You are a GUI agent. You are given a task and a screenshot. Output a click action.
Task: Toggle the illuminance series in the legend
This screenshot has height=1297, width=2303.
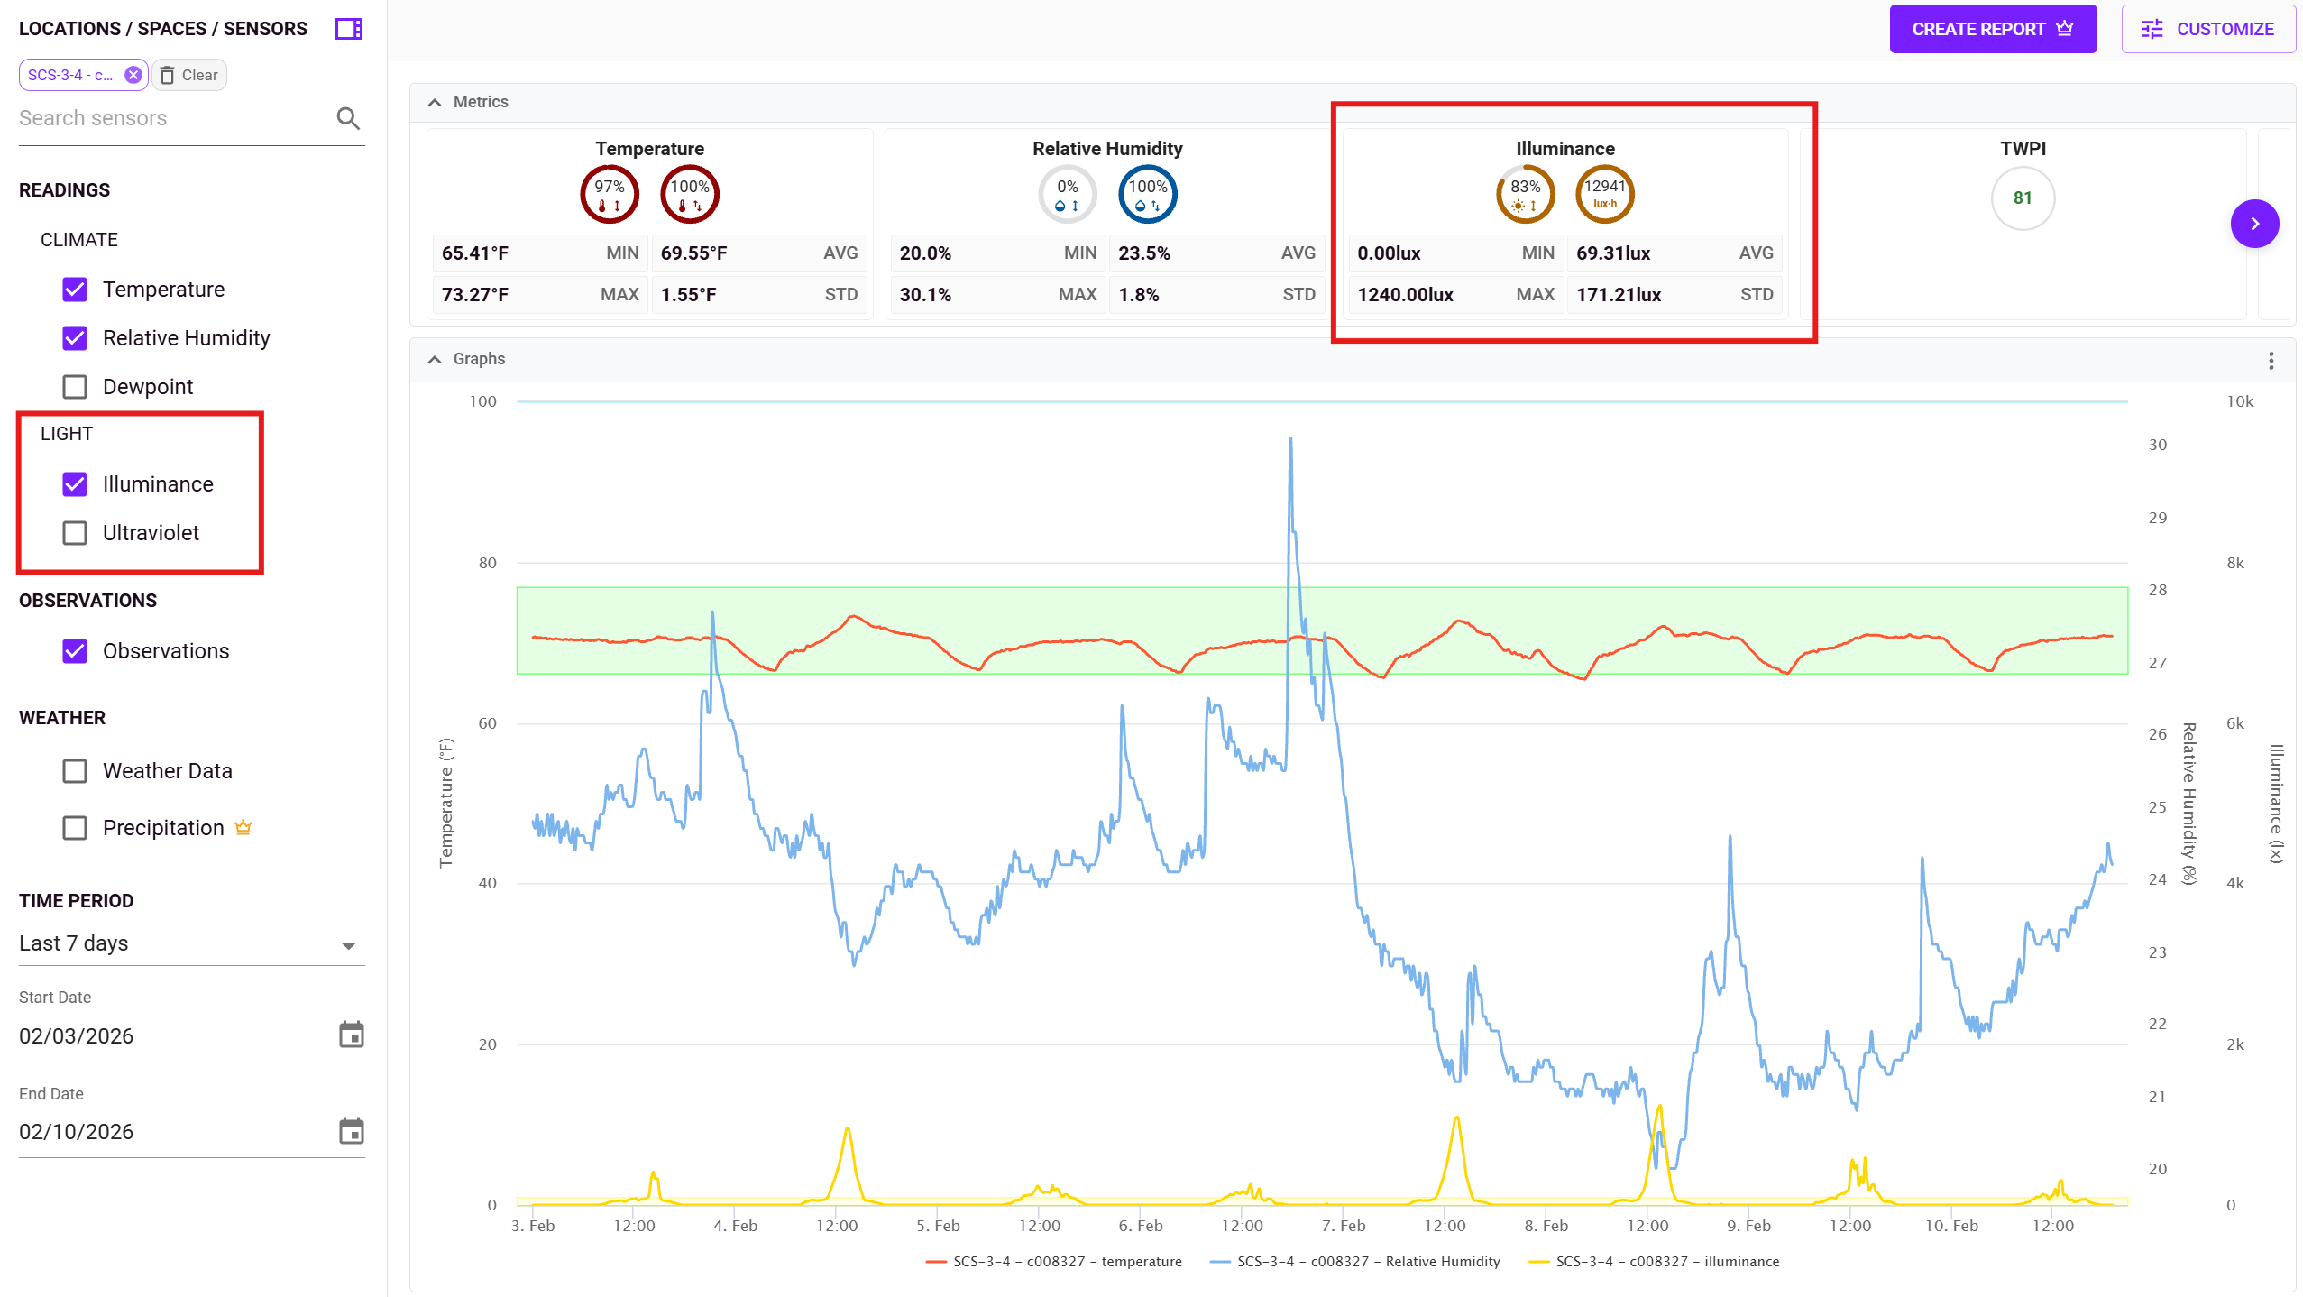point(1654,1261)
